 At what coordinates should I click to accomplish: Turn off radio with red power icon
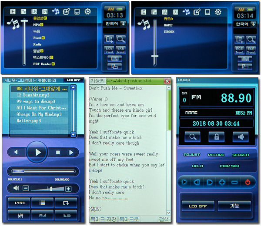pos(248,182)
